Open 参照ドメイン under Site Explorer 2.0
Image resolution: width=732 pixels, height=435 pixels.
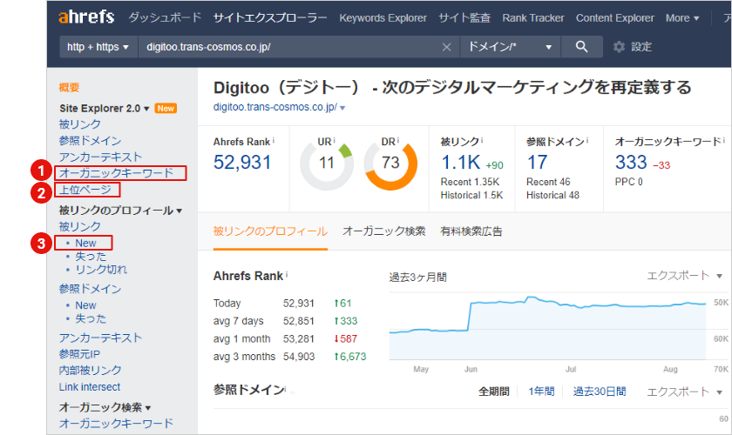[x=90, y=141]
